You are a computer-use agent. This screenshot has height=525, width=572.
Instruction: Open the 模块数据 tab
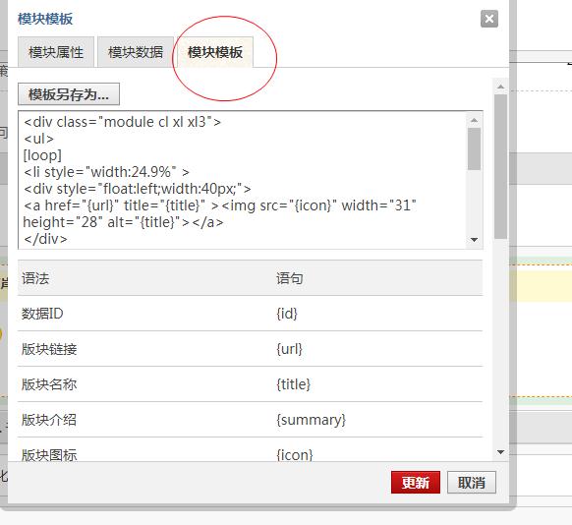tap(136, 52)
